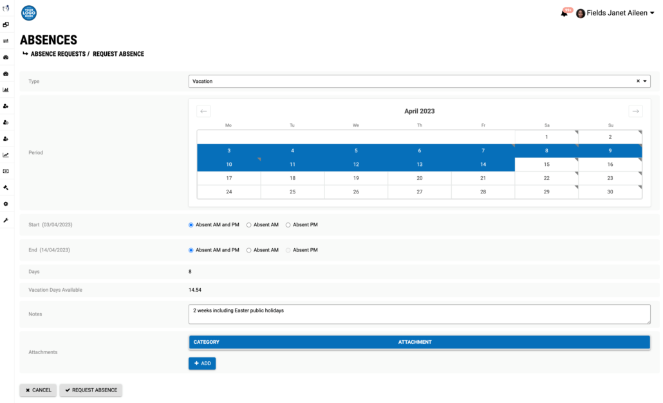This screenshot has height=403, width=663.
Task: Click the gear settings icon in sidebar
Action: (6, 204)
